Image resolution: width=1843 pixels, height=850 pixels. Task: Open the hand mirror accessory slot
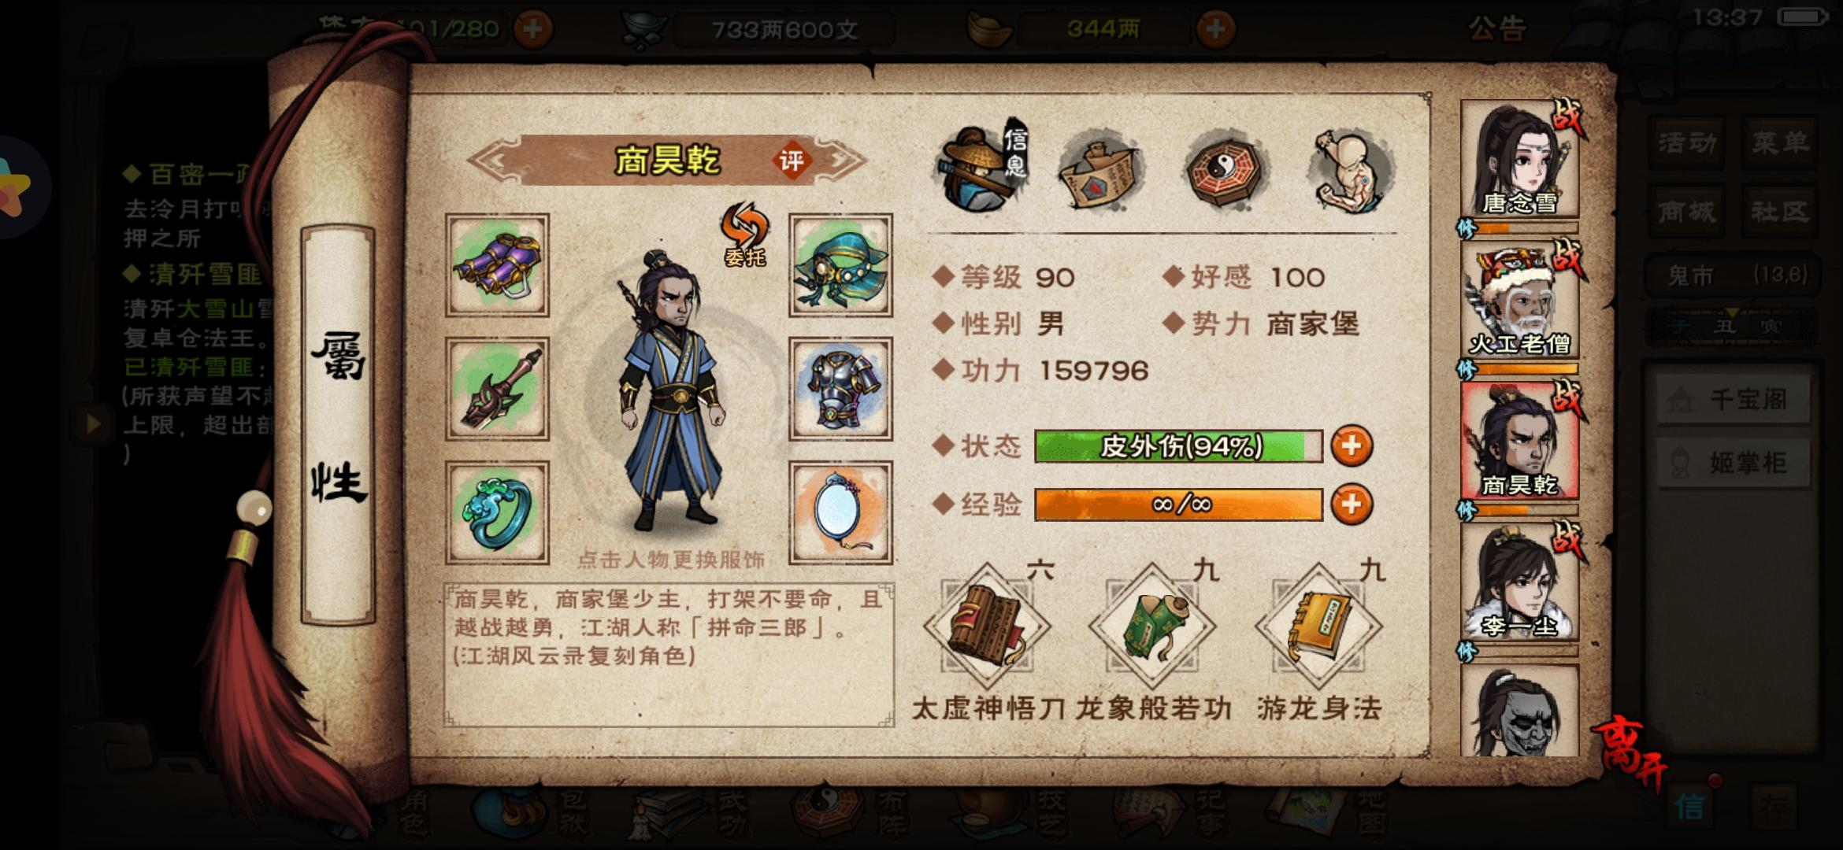(840, 512)
